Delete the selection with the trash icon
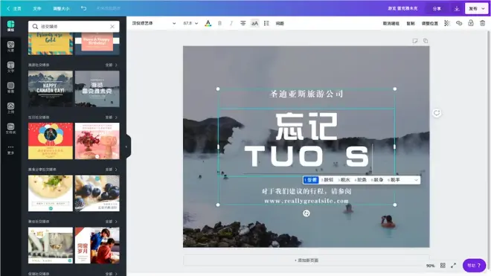The image size is (491, 276). [x=483, y=23]
